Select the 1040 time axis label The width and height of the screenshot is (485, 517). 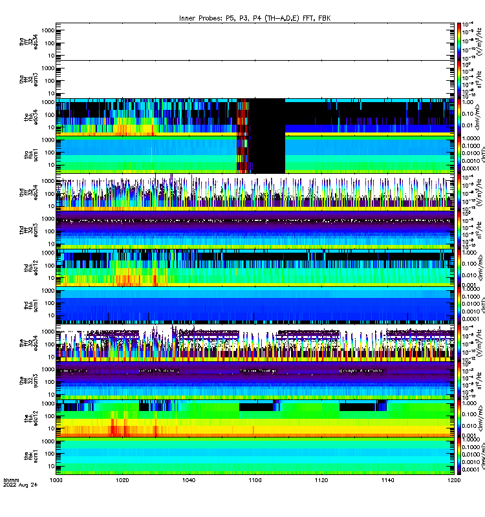[x=189, y=480]
